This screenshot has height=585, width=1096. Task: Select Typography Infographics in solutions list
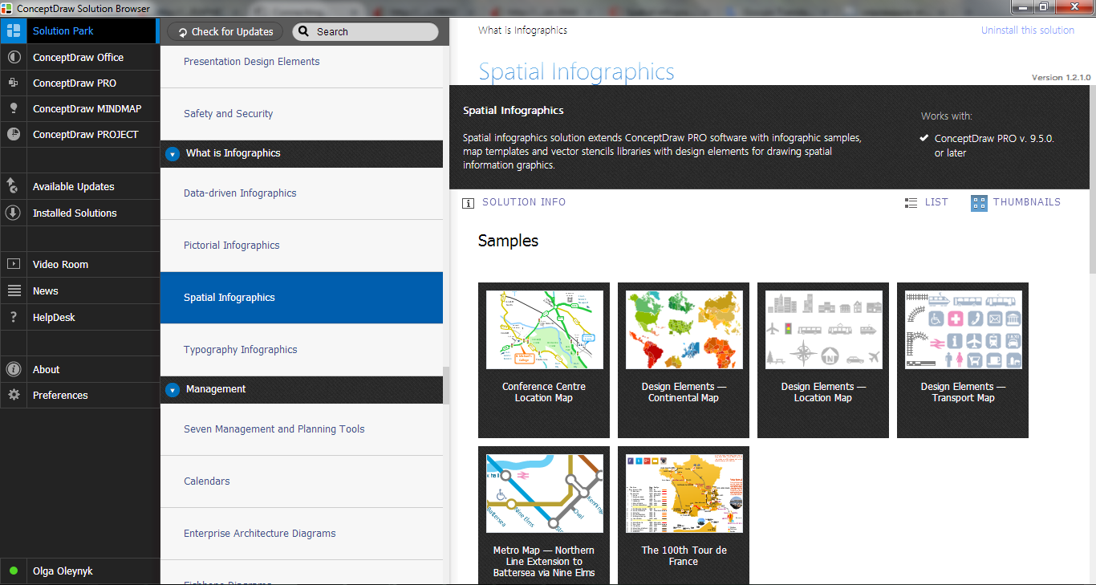point(240,350)
